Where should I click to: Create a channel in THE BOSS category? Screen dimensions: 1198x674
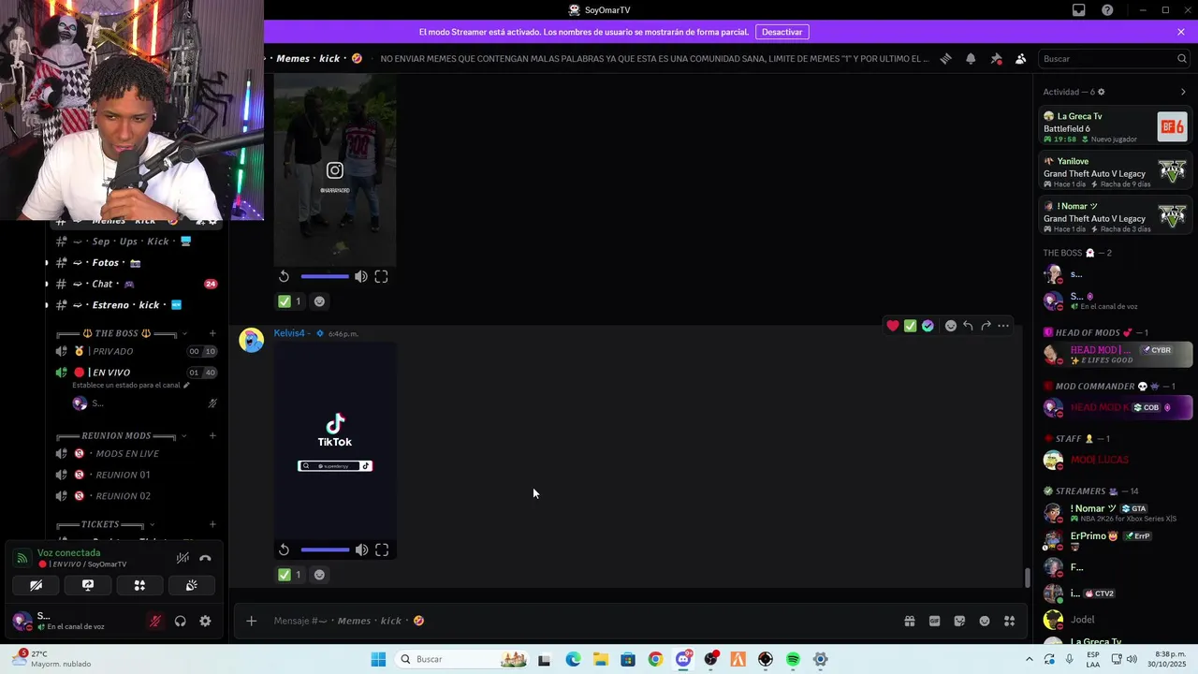[212, 333]
